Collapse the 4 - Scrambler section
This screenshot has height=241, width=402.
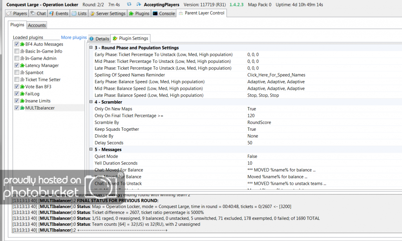[x=91, y=102]
